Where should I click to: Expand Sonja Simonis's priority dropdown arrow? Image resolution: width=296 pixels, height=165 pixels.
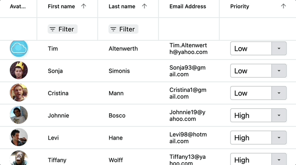(279, 70)
